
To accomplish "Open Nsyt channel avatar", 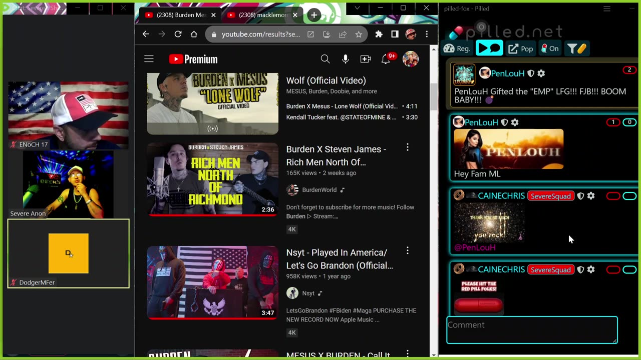I will (x=292, y=293).
